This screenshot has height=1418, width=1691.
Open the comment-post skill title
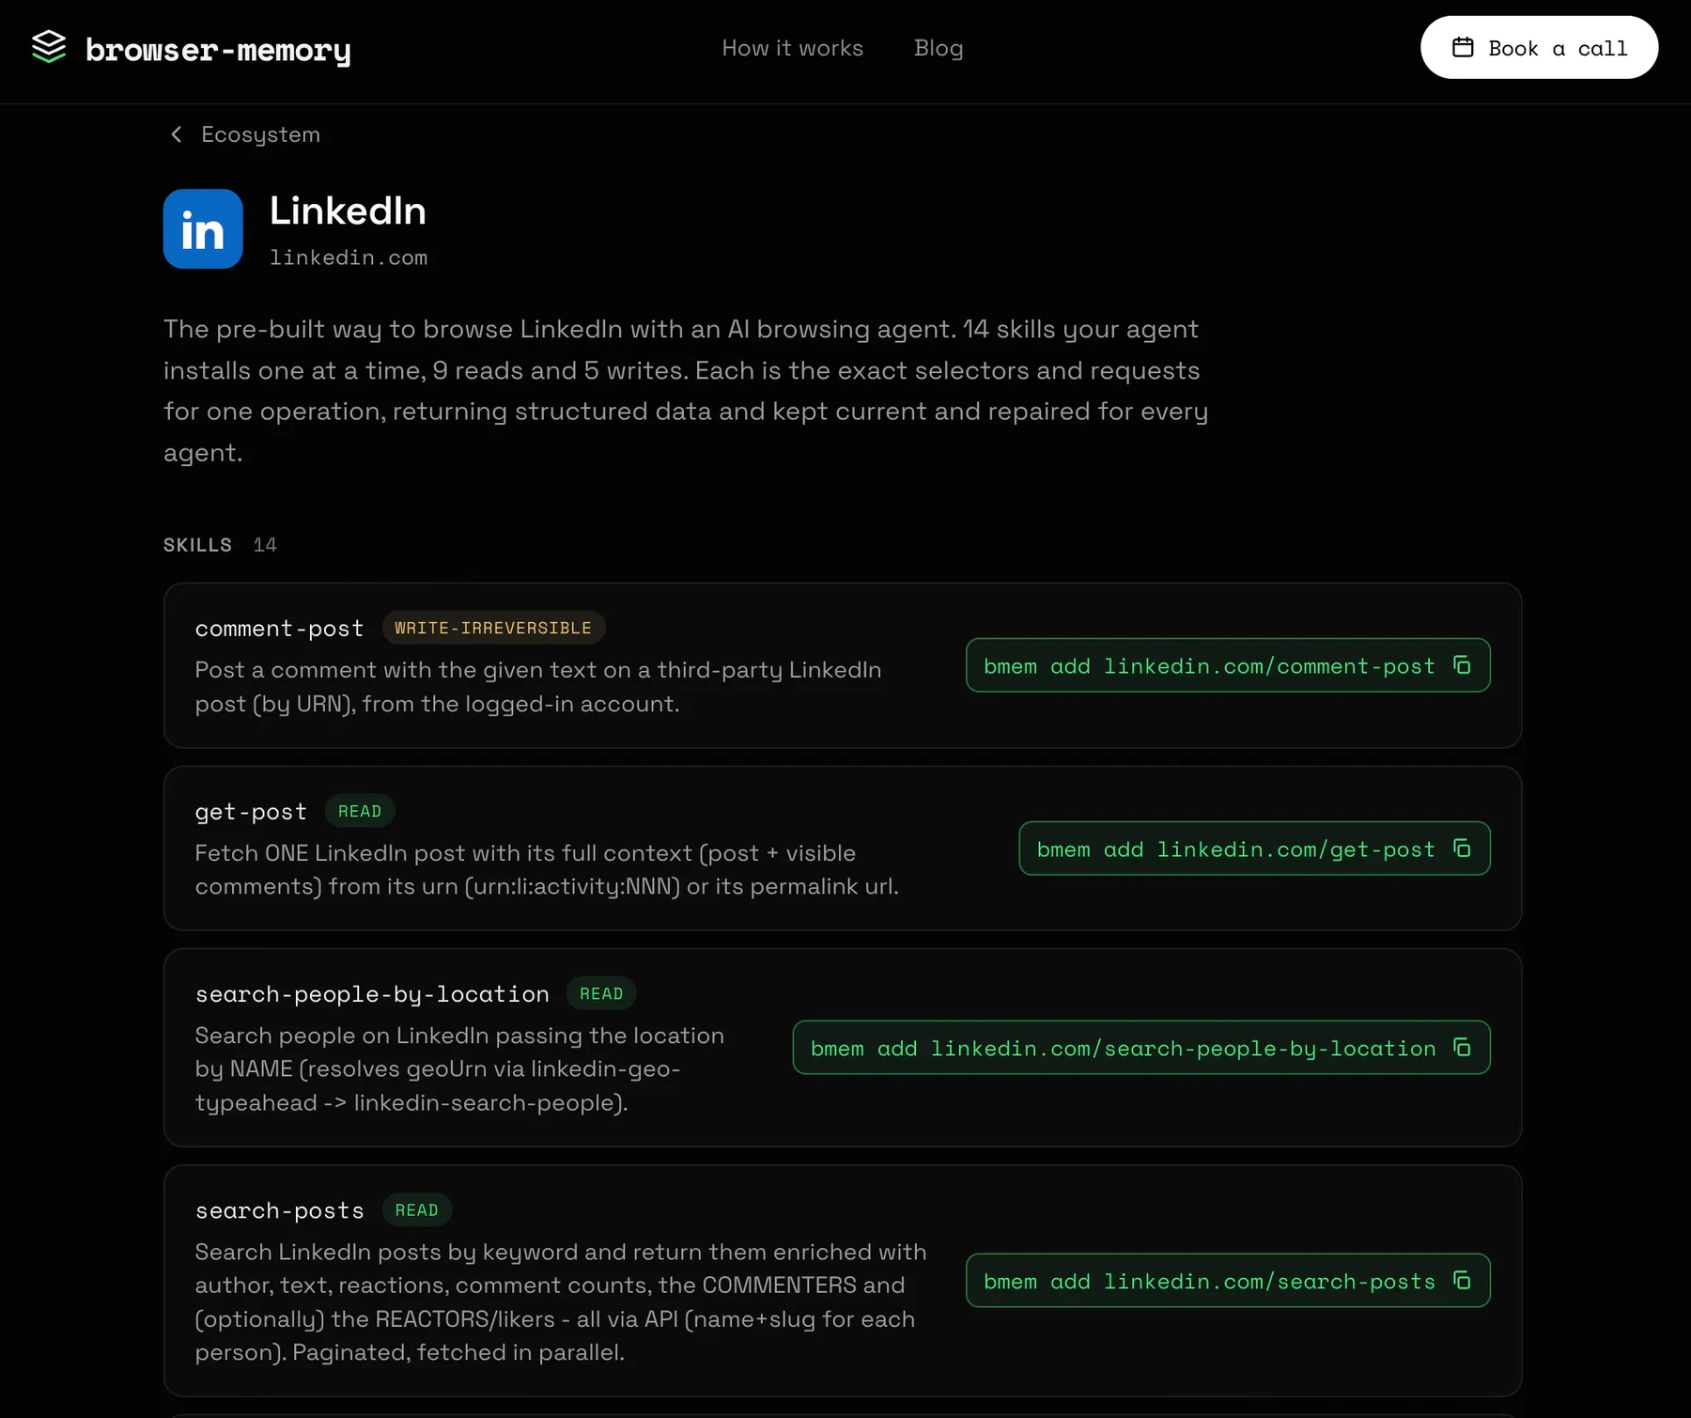(x=279, y=628)
